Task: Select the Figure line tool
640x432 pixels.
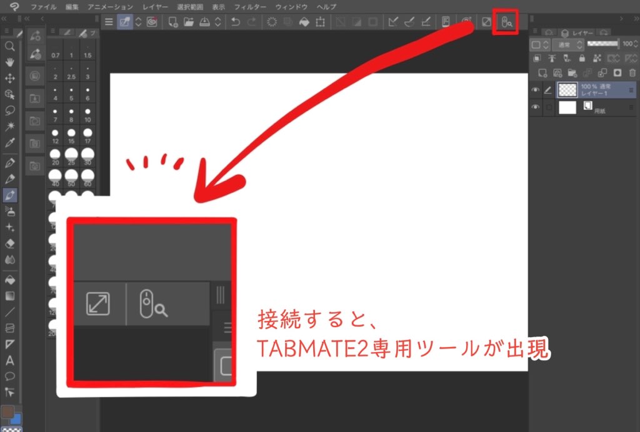Action: pos(10,312)
